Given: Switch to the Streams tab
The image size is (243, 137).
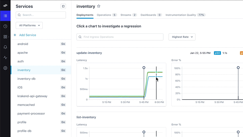Looking at the screenshot, I should 129,15.
